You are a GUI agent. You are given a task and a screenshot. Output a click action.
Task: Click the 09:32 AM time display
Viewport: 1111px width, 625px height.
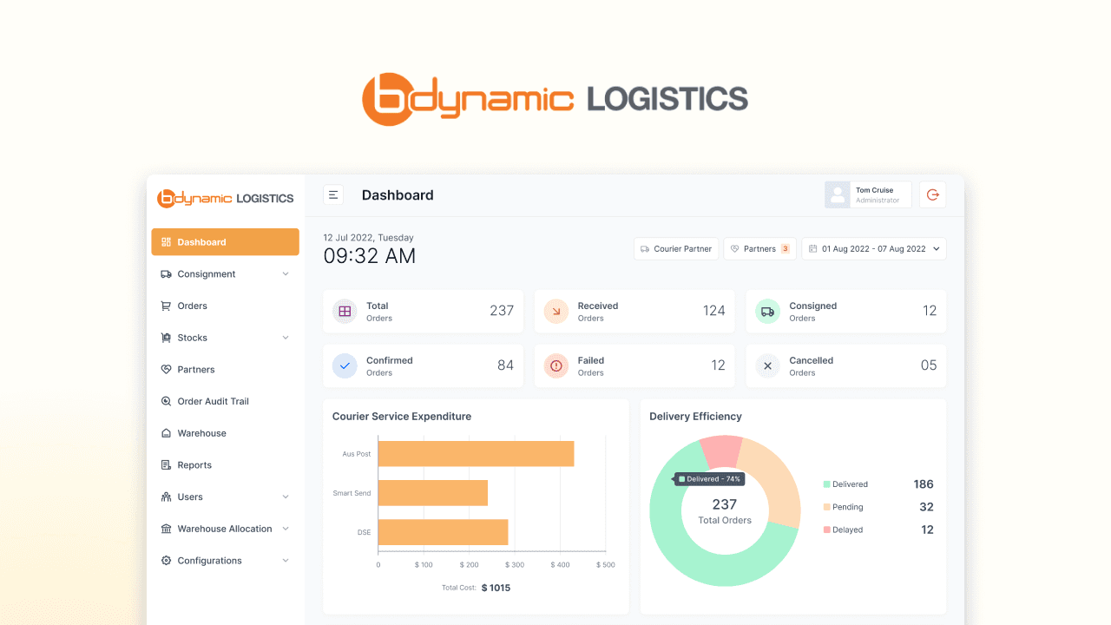coord(370,256)
